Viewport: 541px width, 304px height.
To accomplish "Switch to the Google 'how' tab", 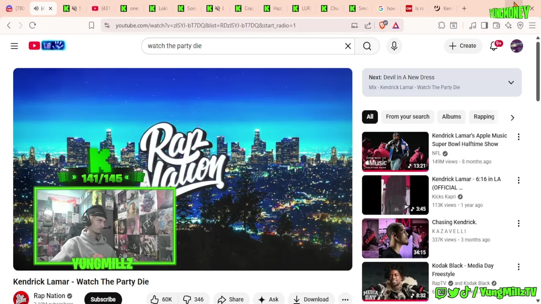I will (386, 8).
